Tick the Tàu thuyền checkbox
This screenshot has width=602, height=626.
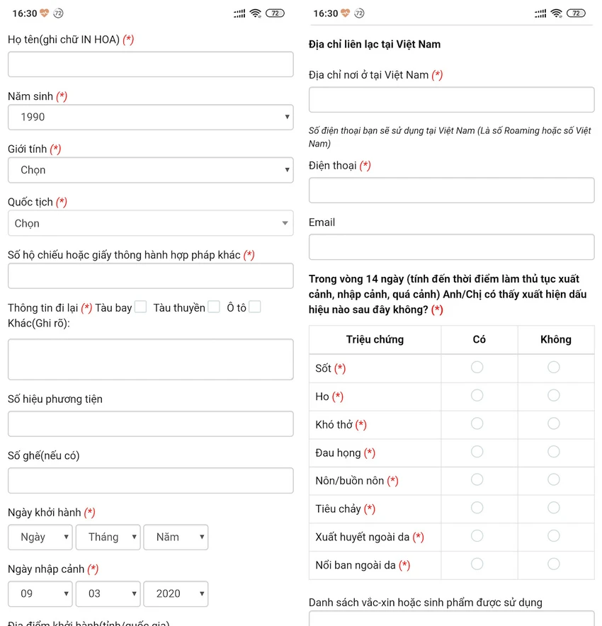point(214,307)
